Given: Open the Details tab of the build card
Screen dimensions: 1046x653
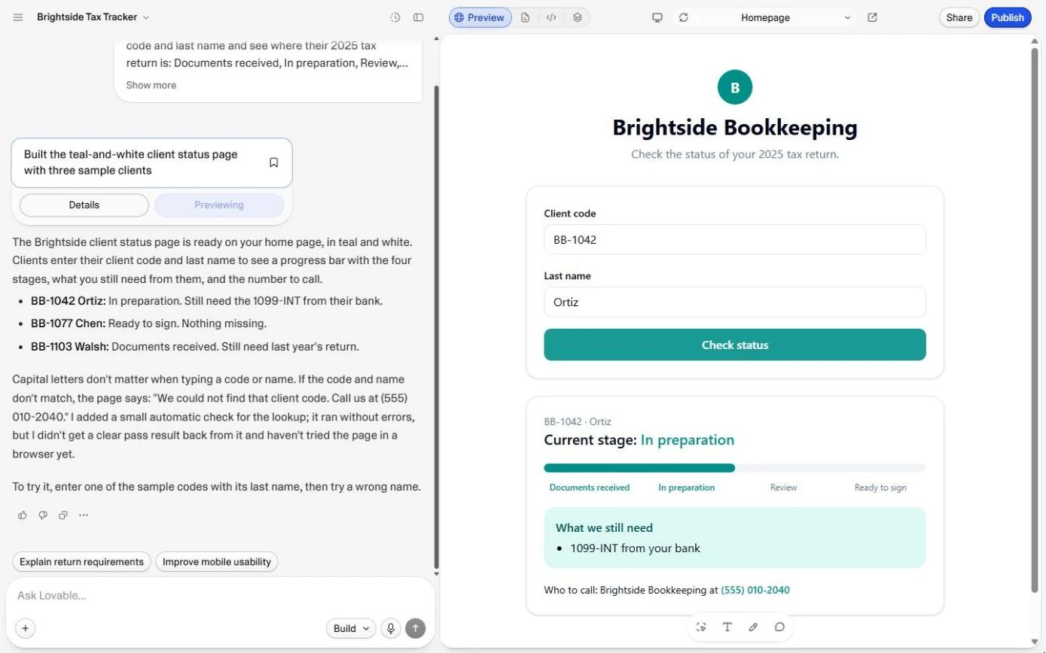Looking at the screenshot, I should (x=84, y=205).
